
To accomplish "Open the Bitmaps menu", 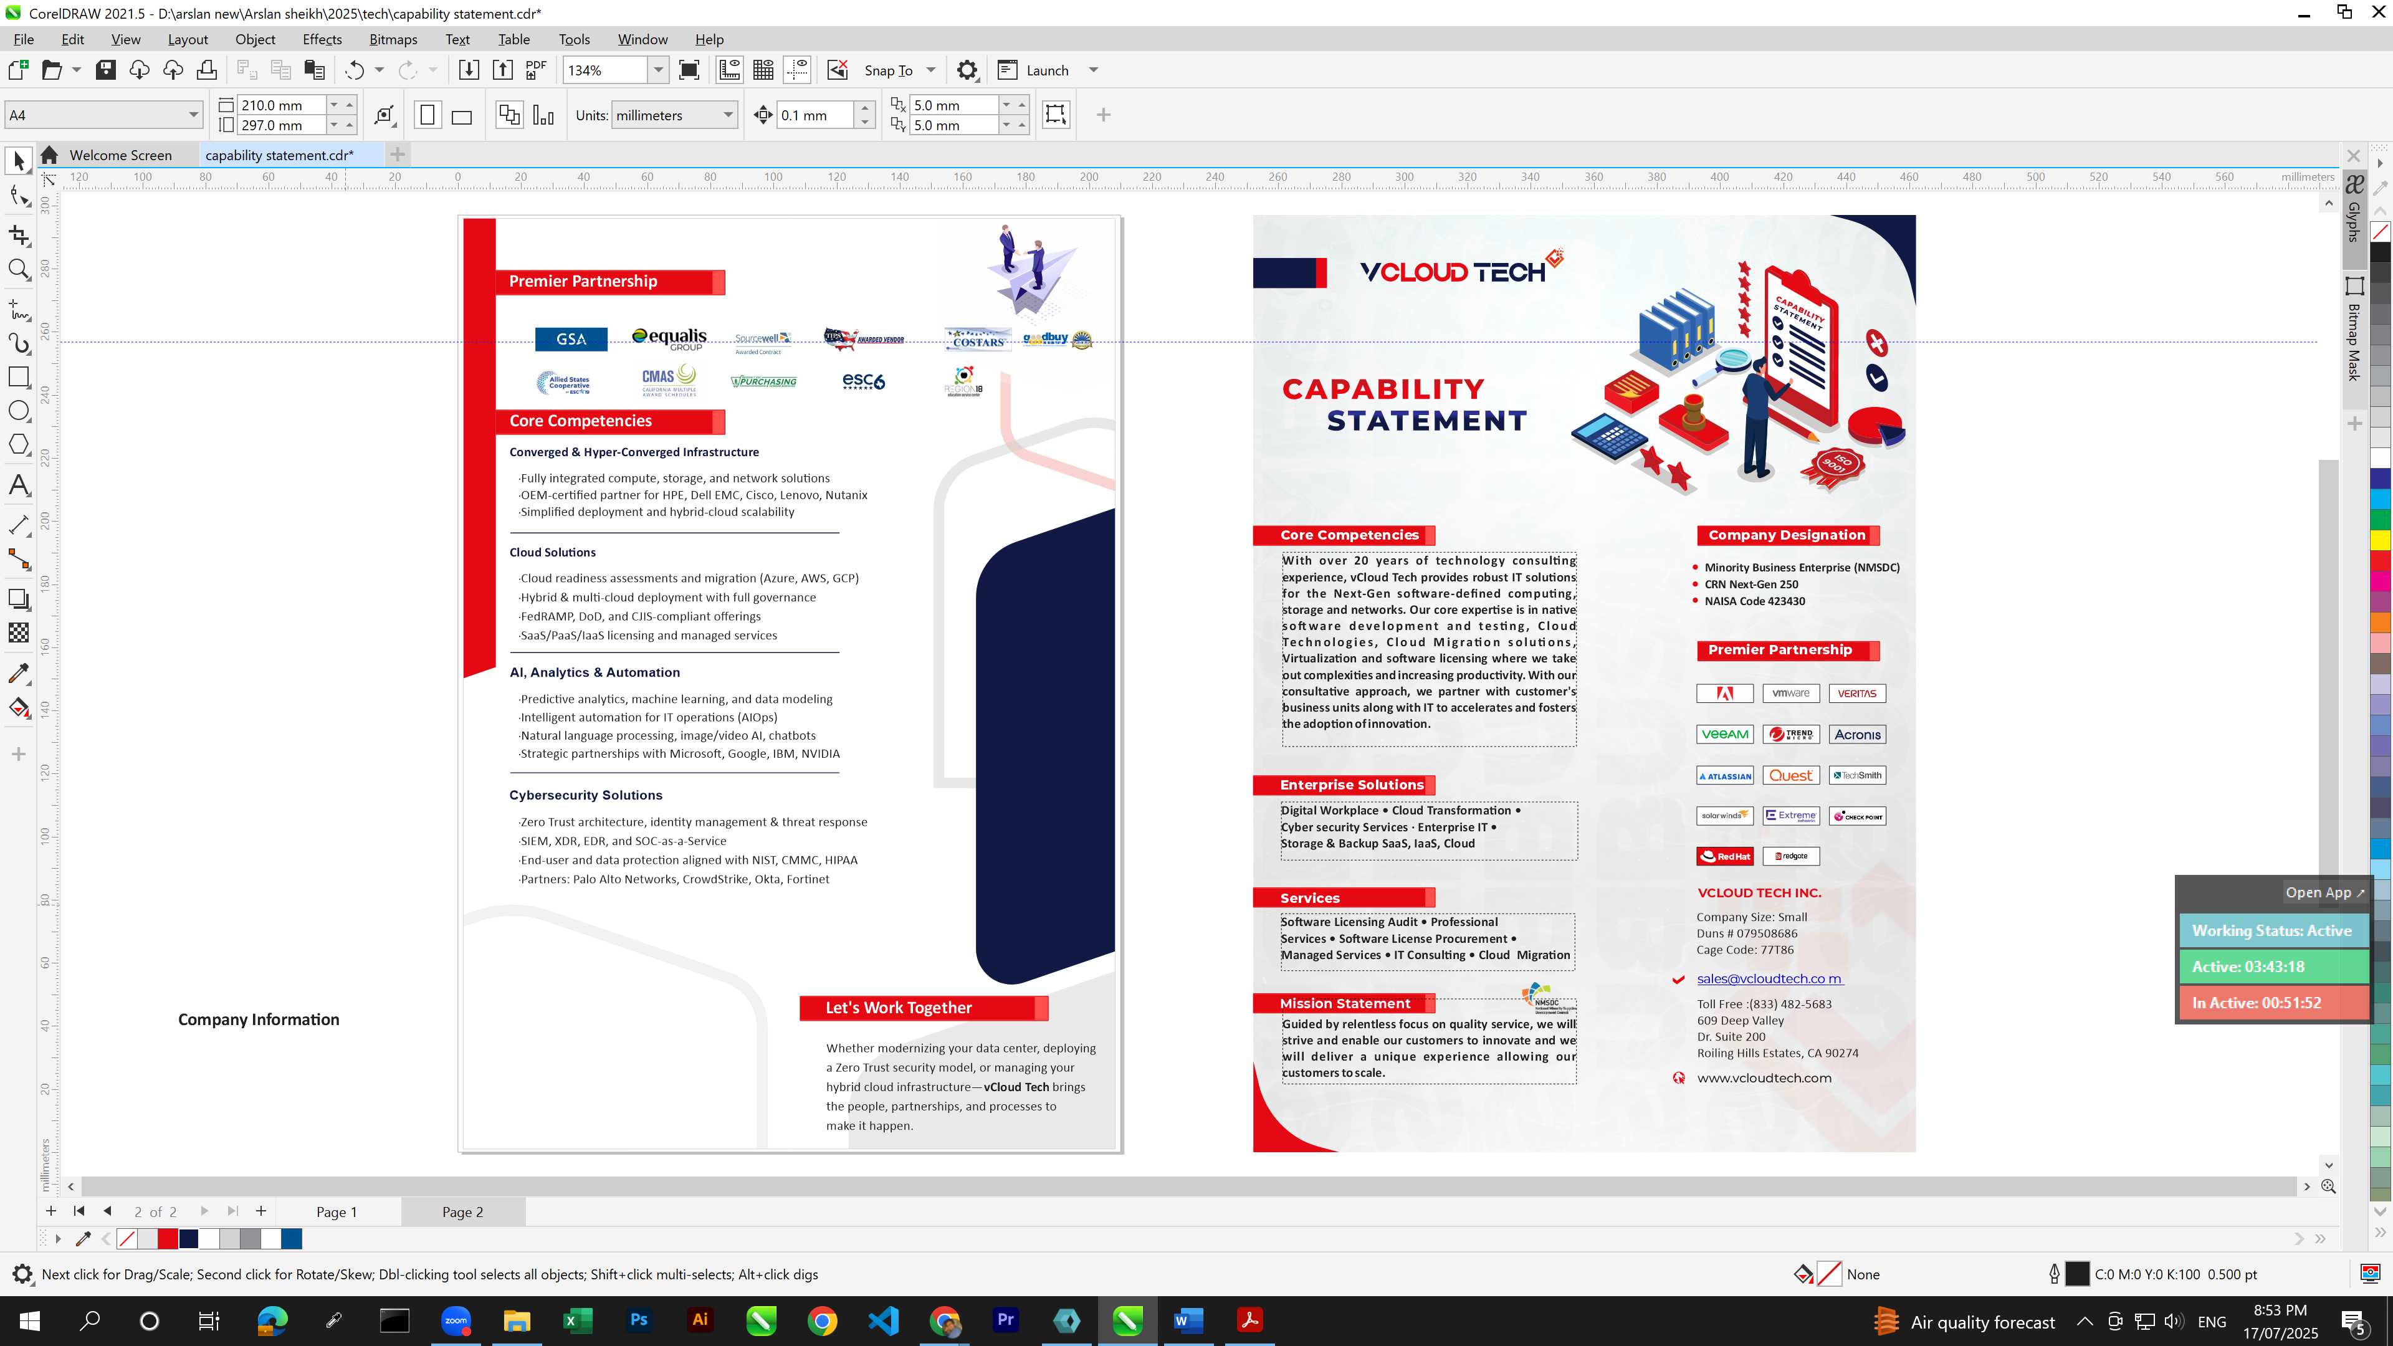I will 393,39.
